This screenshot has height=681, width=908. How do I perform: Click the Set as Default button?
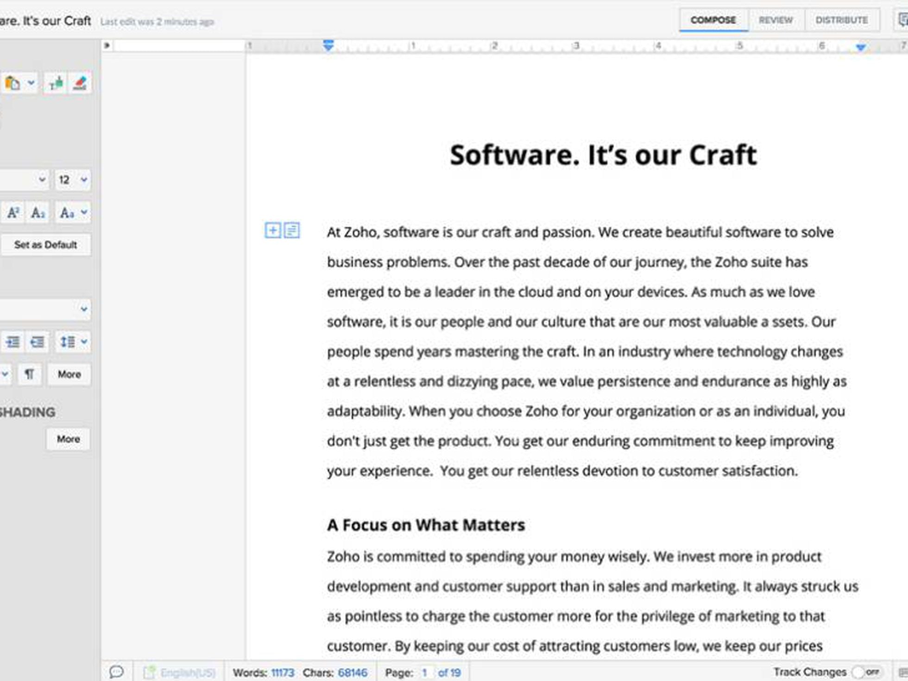point(45,245)
